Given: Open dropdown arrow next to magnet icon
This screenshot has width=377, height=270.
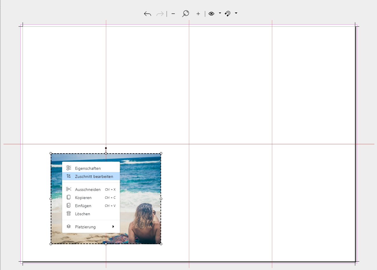Looking at the screenshot, I should (236, 13).
